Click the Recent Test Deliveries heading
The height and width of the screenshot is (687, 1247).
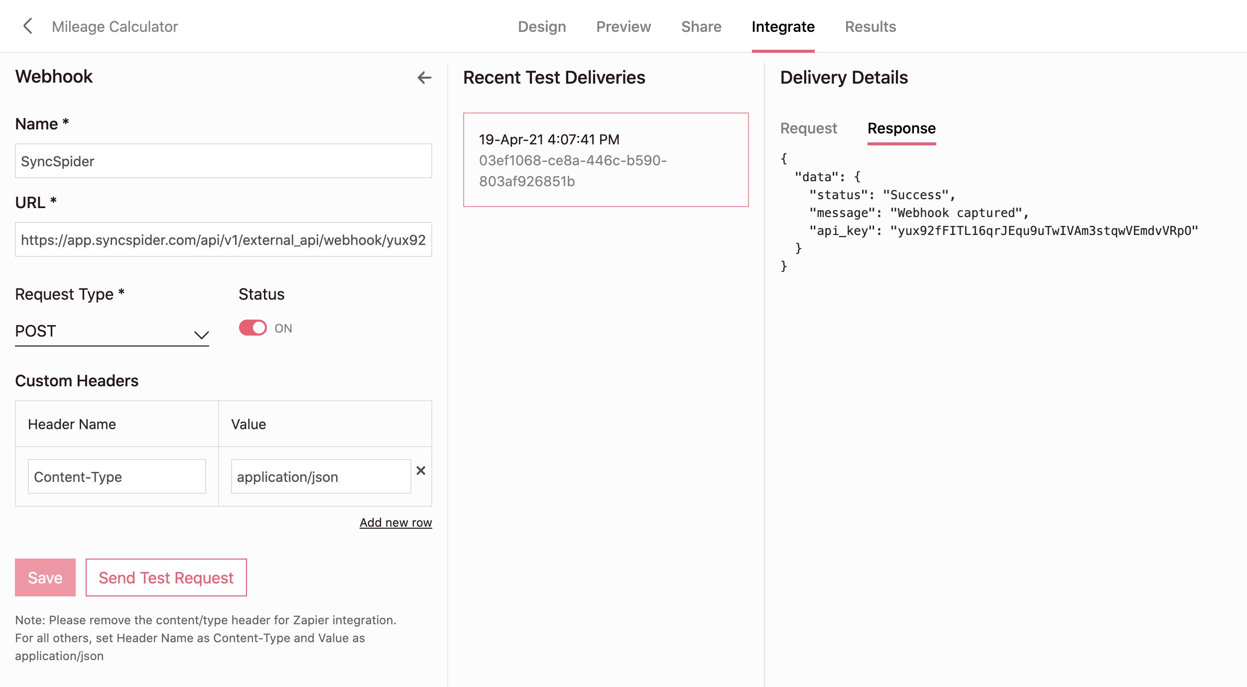click(x=554, y=78)
